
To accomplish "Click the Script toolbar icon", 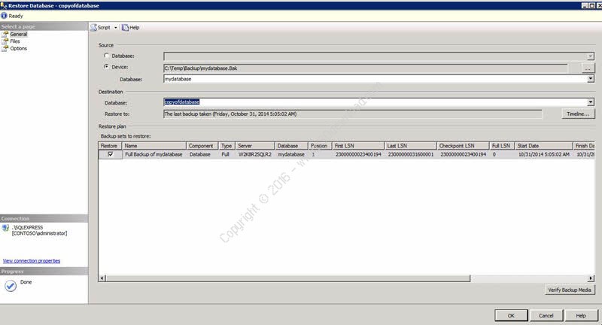I will click(93, 27).
